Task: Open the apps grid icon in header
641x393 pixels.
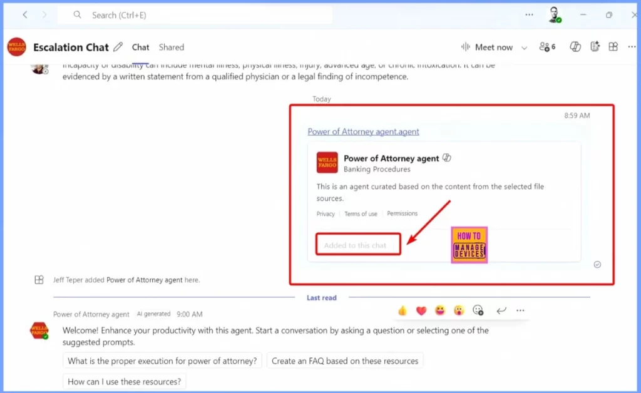Action: (613, 46)
